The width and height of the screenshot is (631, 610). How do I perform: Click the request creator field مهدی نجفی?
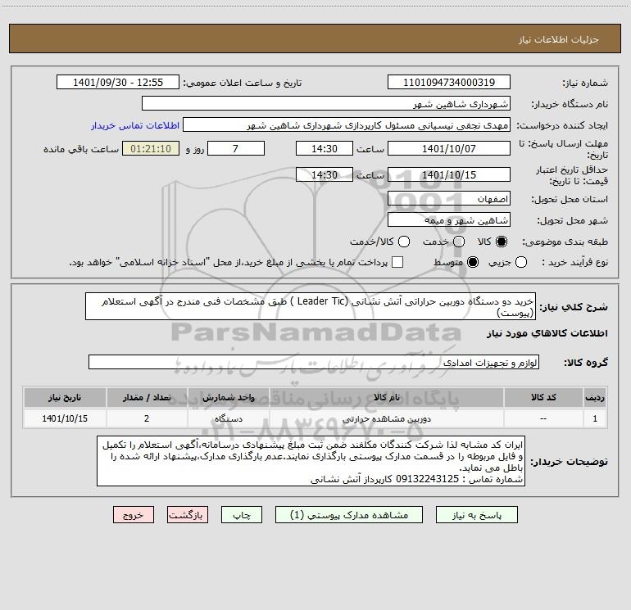tap(347, 124)
